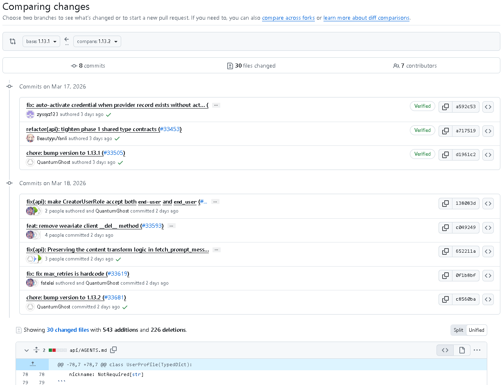Image resolution: width=502 pixels, height=385 pixels.
Task: Copy full SHA for commit c049249
Action: pos(445,227)
